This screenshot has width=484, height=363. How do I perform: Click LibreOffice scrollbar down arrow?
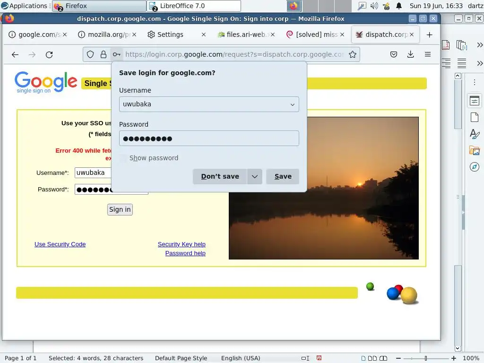(458, 348)
